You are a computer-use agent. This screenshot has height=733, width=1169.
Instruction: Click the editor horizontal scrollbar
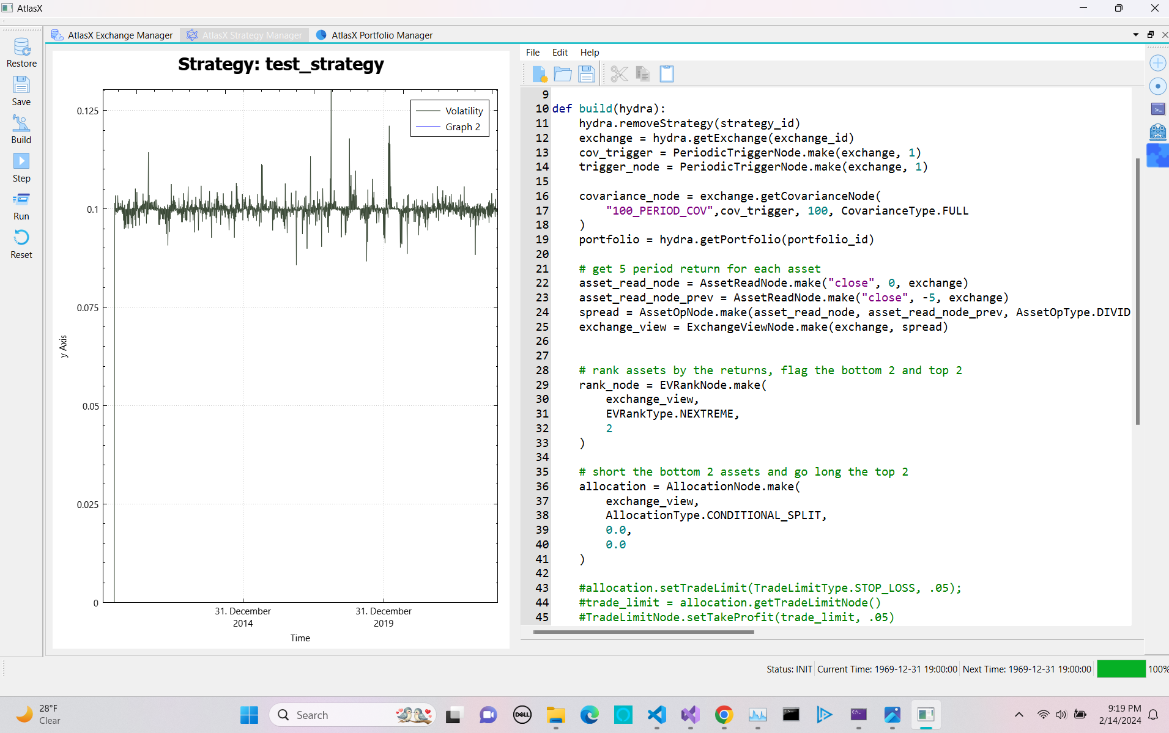[x=643, y=632]
